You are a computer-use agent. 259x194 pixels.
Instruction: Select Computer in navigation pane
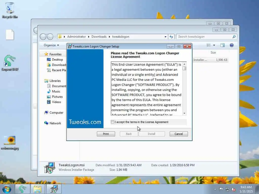click(56, 112)
